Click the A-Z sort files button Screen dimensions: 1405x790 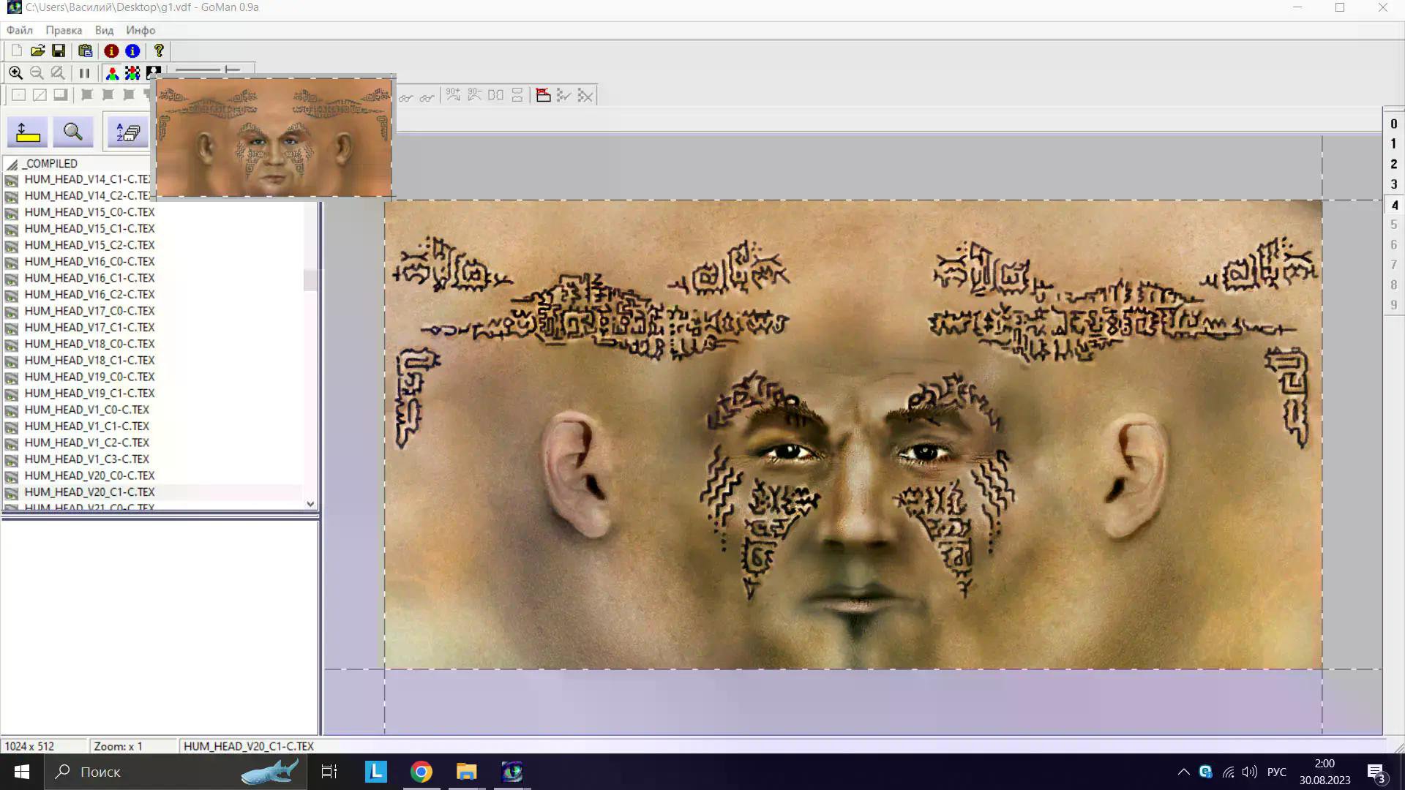tap(128, 132)
